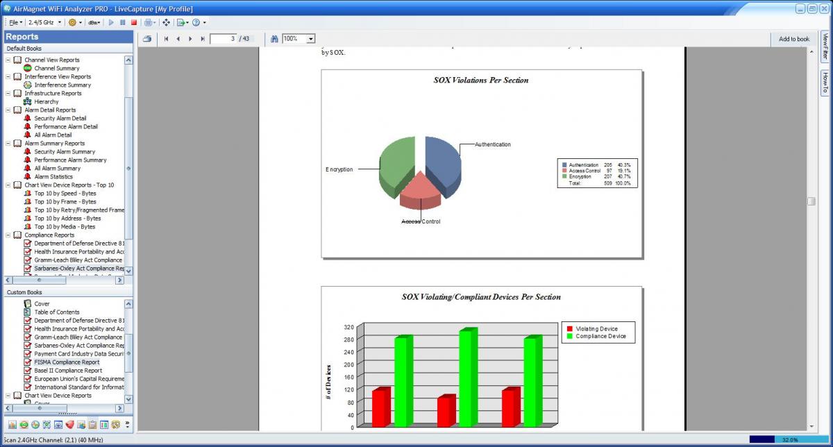833x447 pixels.
Task: Toggle Gramm-Leach Bliley Act checkbox in Custom Books
Action: (x=28, y=337)
